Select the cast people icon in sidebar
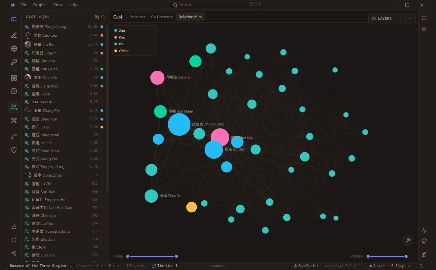The image size is (436, 270). pyautogui.click(x=14, y=107)
